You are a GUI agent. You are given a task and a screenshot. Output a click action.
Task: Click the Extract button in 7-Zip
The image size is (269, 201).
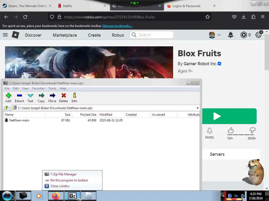pos(19,98)
